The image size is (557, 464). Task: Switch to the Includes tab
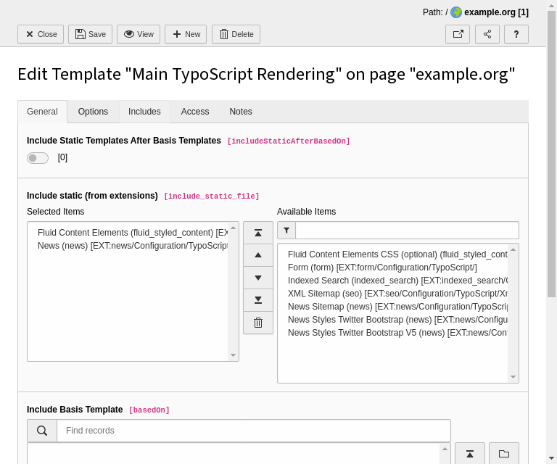pyautogui.click(x=144, y=112)
